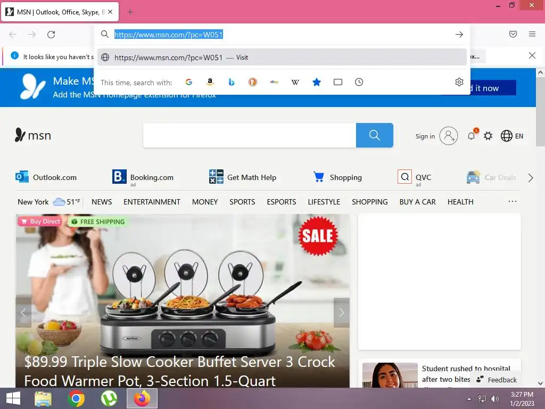Select the MONEY category
Image resolution: width=545 pixels, height=409 pixels.
(x=205, y=202)
